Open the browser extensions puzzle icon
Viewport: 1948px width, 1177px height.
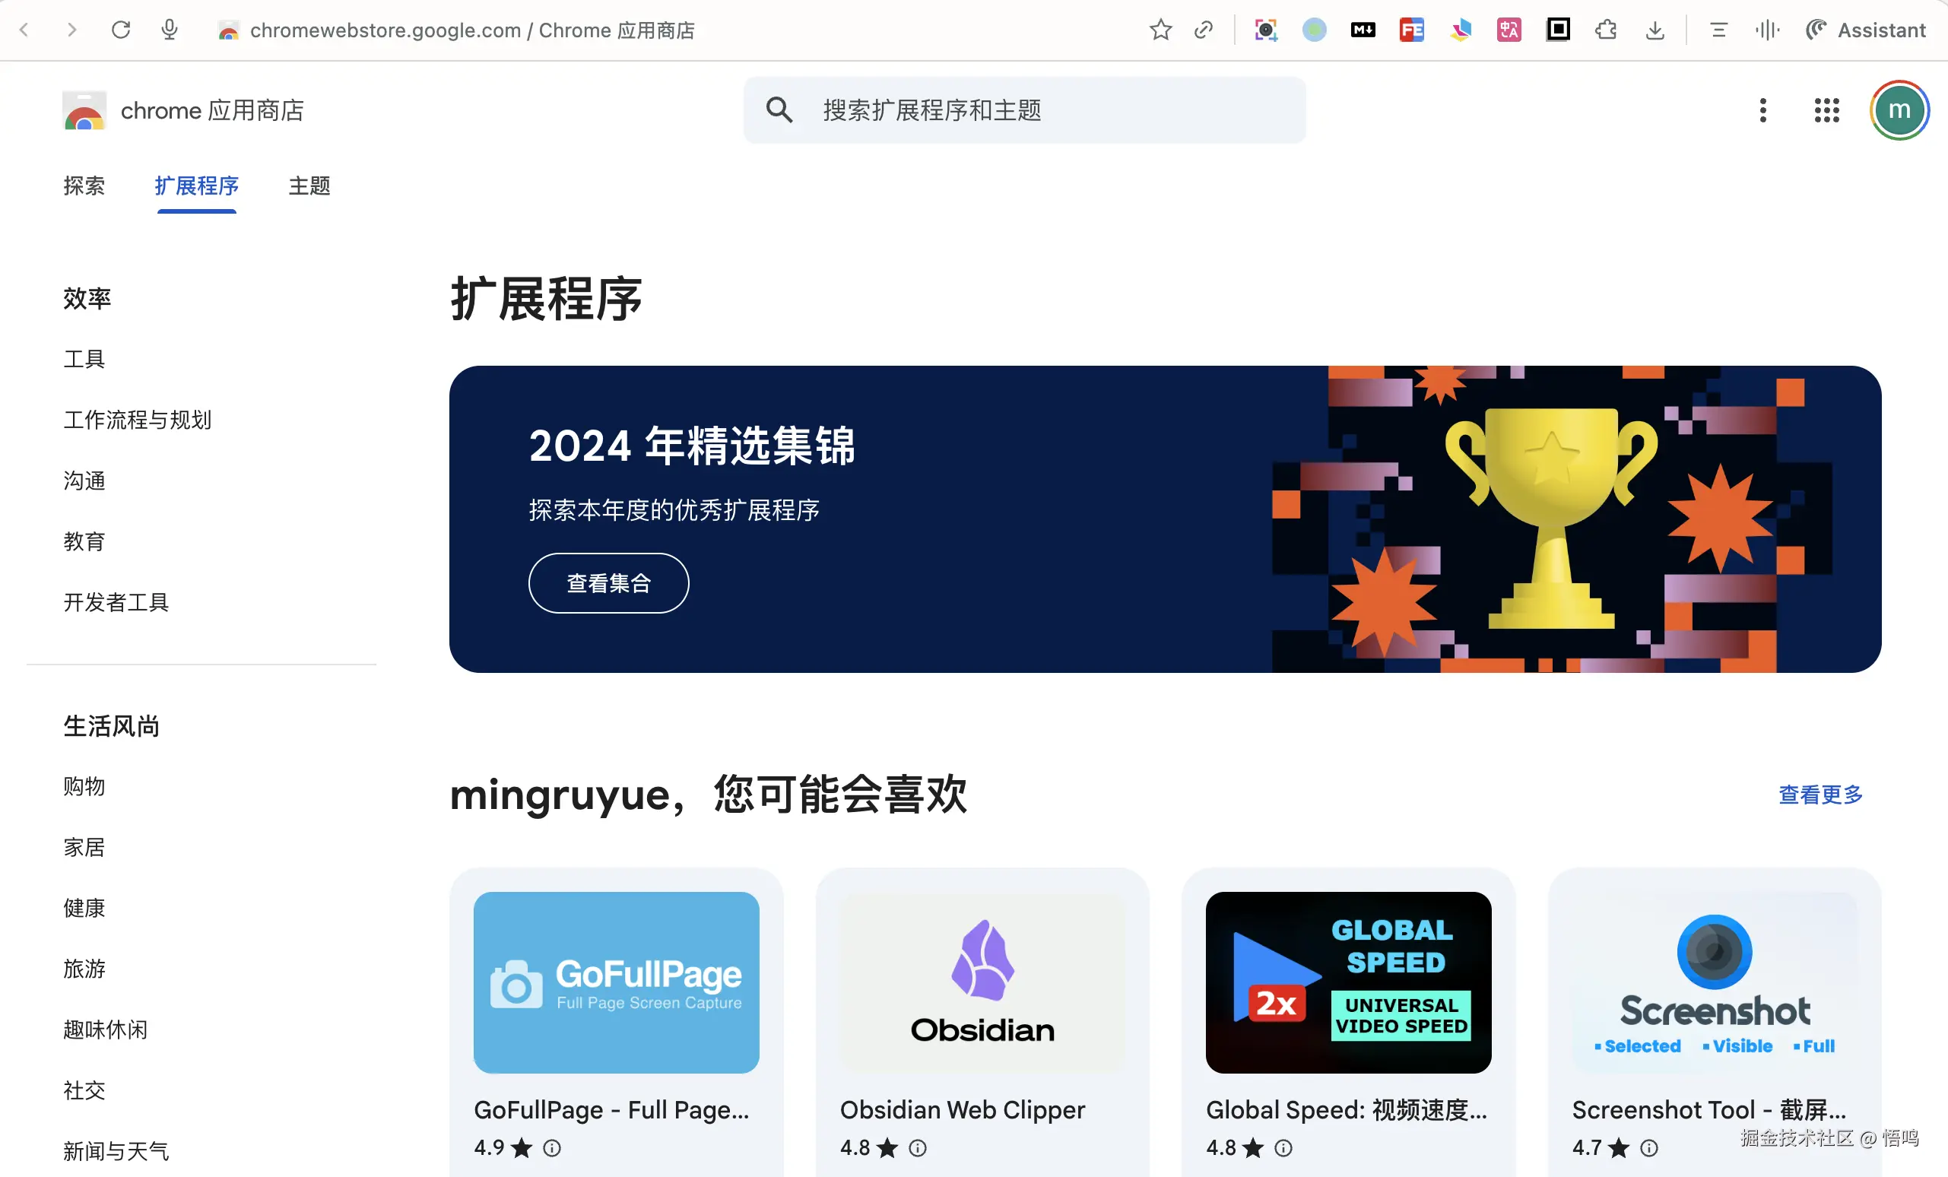coord(1606,30)
